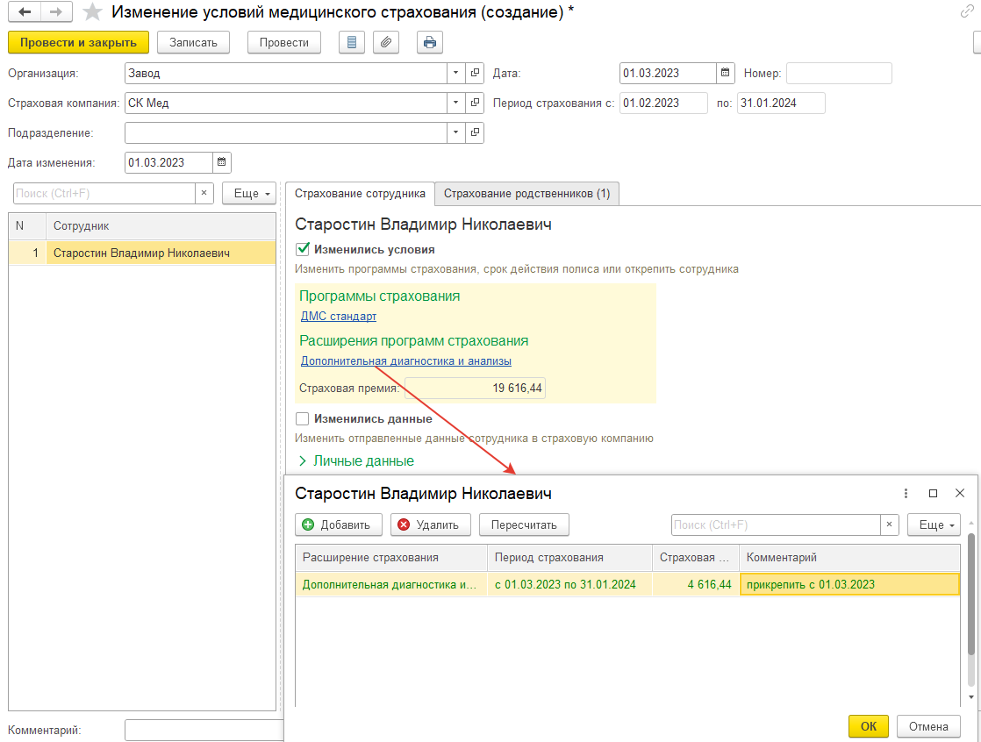981x742 pixels.
Task: Open the Подразделение field card icon
Action: (476, 132)
